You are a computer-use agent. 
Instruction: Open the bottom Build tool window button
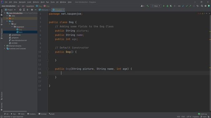click(52, 114)
